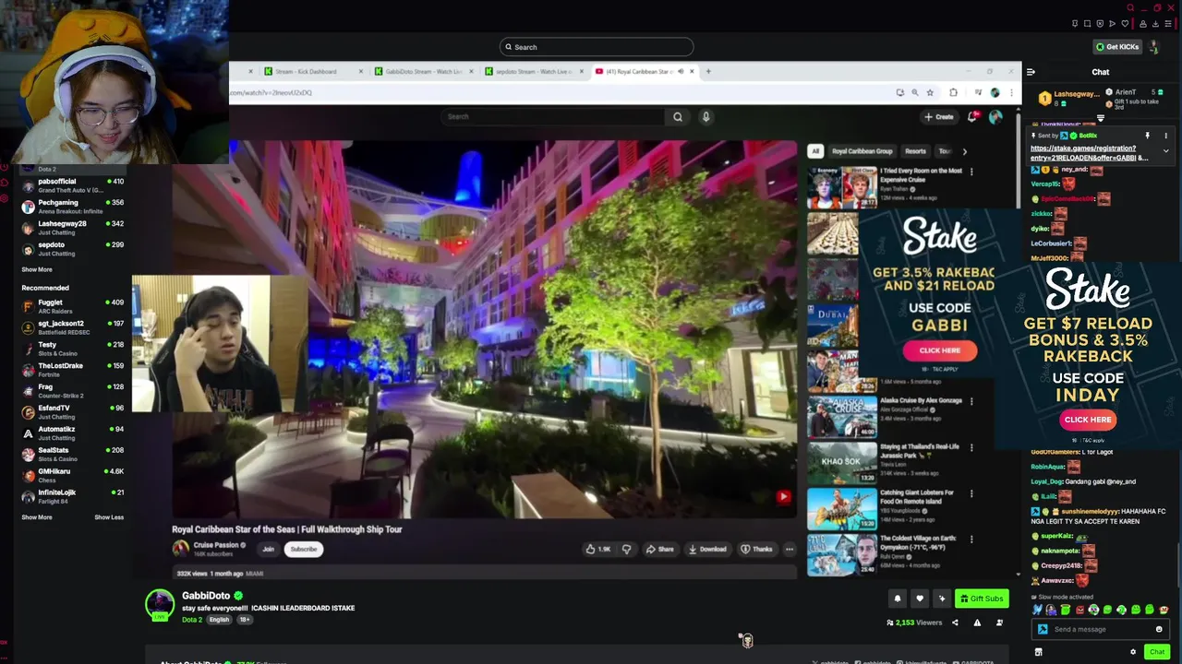Screen dimensions: 1182x664
Task: Click the Kick search field
Action: (x=597, y=47)
